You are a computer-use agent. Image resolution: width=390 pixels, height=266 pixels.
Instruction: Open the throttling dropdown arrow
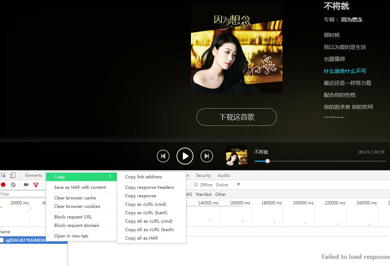238,184
